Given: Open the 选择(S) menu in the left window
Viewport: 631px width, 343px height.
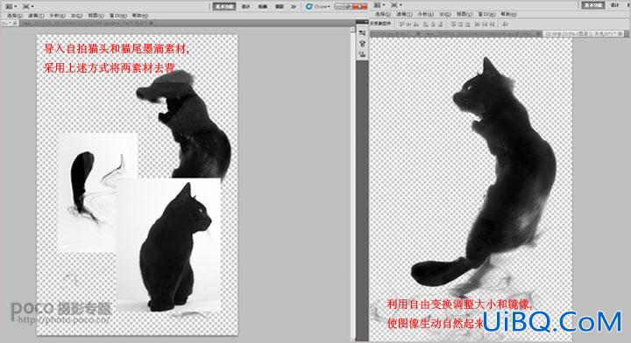Looking at the screenshot, I should click(15, 15).
